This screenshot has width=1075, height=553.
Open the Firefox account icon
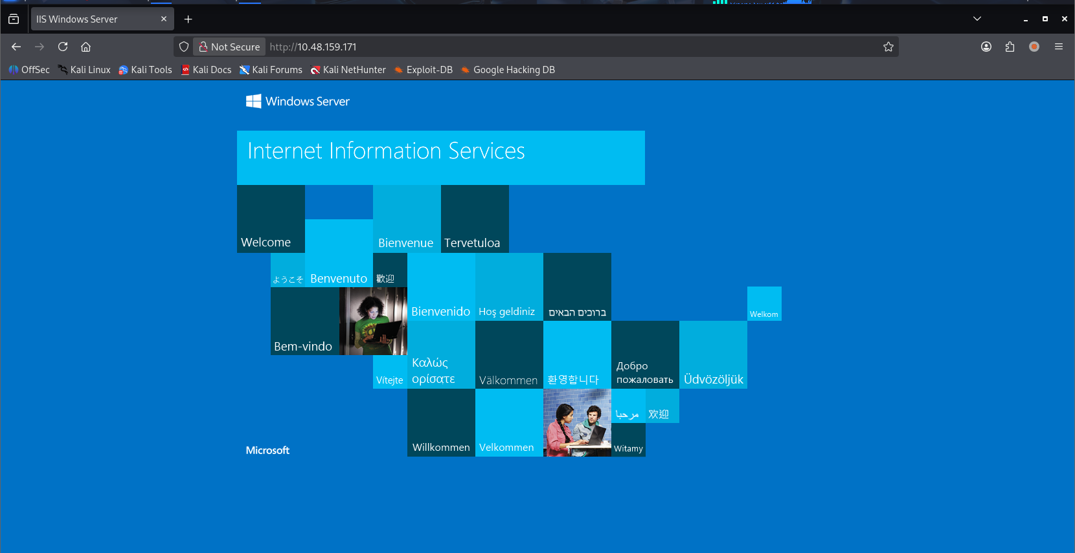click(986, 47)
